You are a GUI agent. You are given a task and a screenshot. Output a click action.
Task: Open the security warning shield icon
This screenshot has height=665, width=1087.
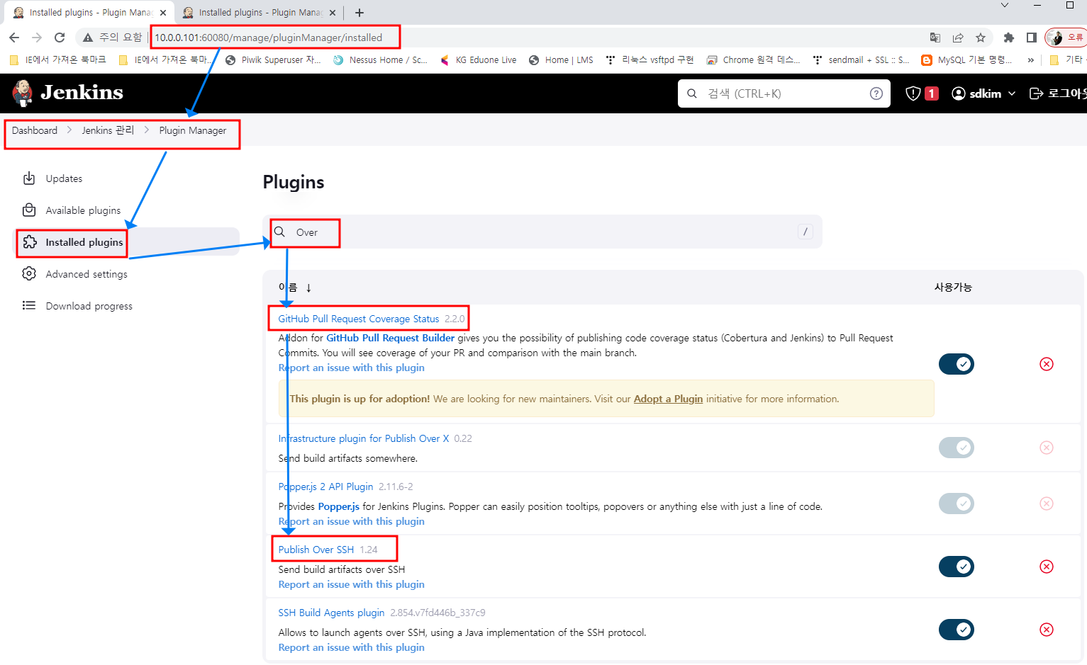913,93
